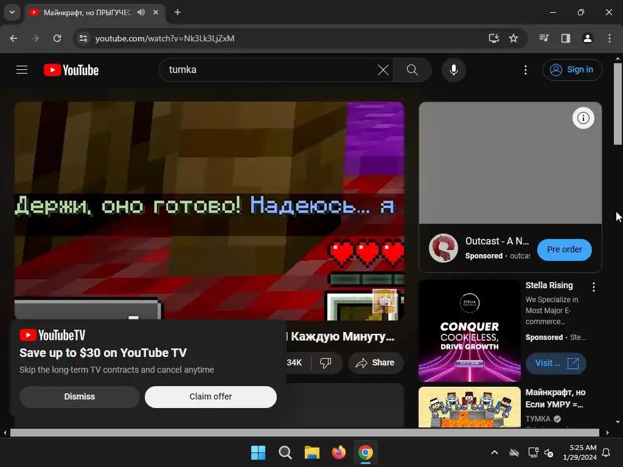The width and height of the screenshot is (623, 467).
Task: Click the scrollbar down arrow
Action: coord(618,422)
